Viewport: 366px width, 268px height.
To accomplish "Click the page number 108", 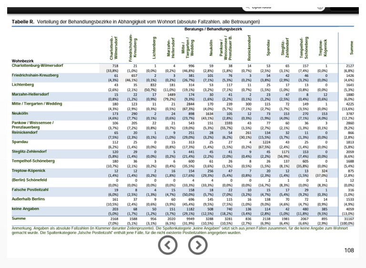I will 349,250.
